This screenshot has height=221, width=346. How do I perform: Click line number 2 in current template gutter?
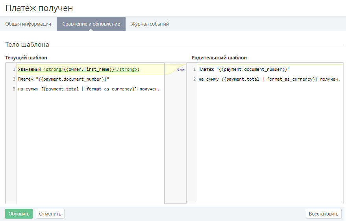point(13,79)
